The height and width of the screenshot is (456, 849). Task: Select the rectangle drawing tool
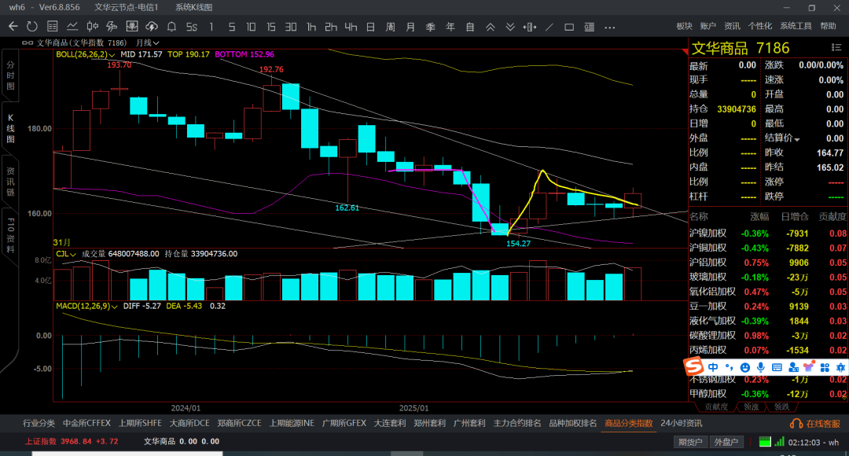(569, 27)
